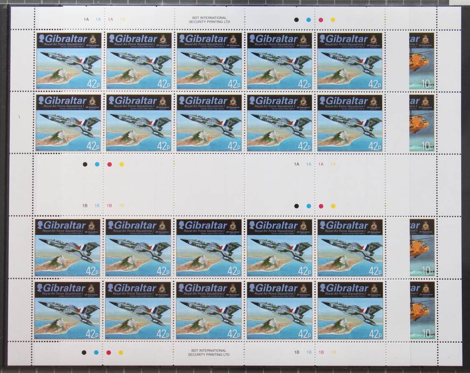Select the yellow 1A plate number in the top margin

click(x=123, y=20)
